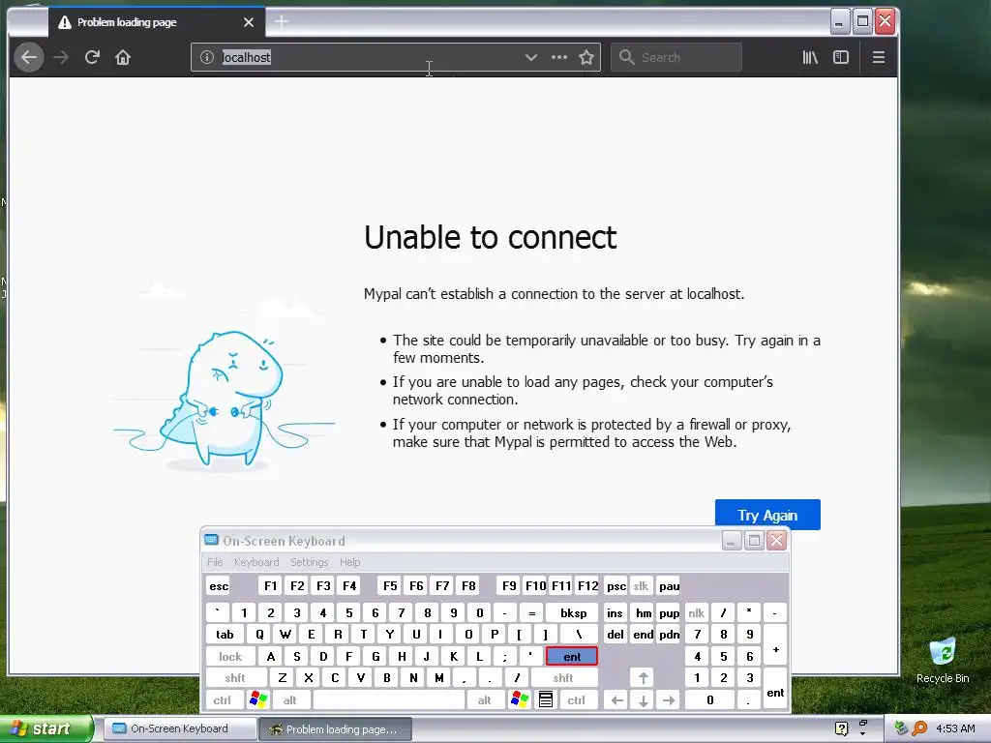Click the down arrow key

pyautogui.click(x=644, y=700)
